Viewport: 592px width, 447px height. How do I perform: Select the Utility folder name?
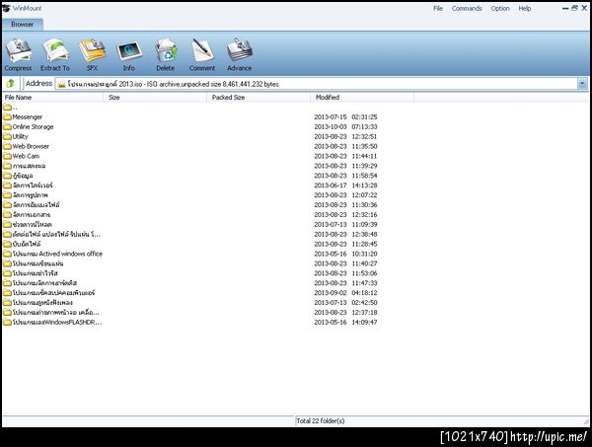21,137
